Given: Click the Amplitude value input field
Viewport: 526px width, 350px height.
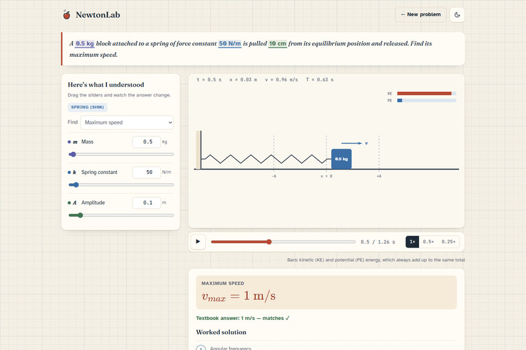Looking at the screenshot, I should (x=147, y=203).
